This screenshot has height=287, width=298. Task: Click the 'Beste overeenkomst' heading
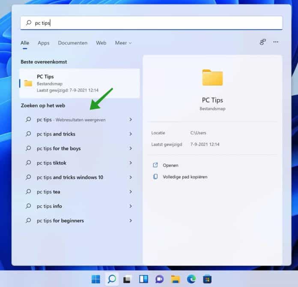pyautogui.click(x=44, y=62)
